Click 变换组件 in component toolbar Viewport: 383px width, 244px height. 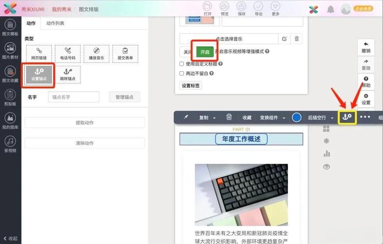(269, 118)
